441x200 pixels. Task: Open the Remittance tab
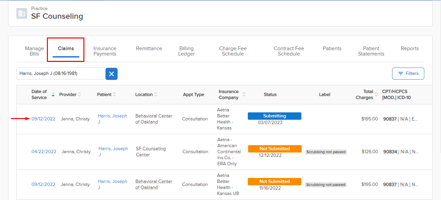[149, 48]
